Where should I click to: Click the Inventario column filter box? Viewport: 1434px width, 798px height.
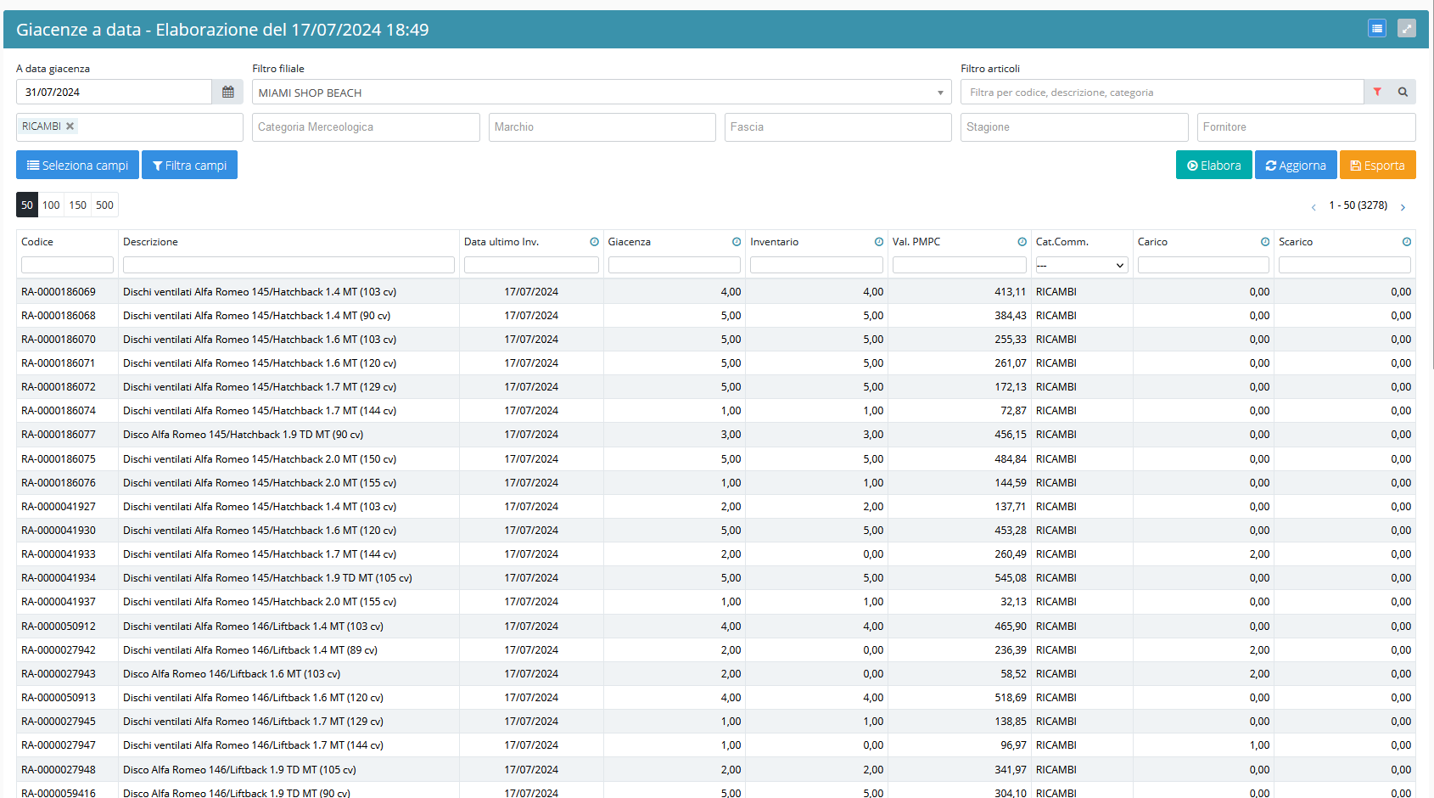tap(816, 265)
